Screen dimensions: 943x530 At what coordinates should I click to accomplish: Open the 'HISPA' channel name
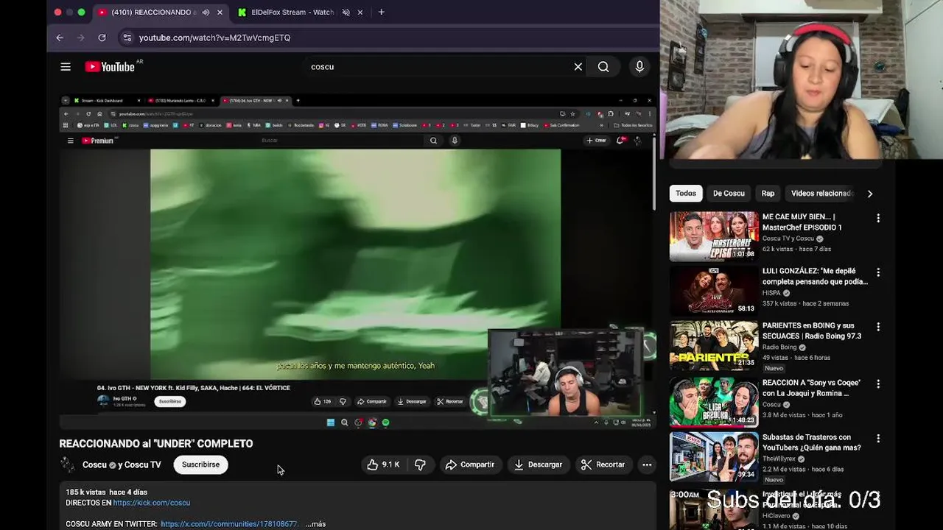pyautogui.click(x=771, y=293)
